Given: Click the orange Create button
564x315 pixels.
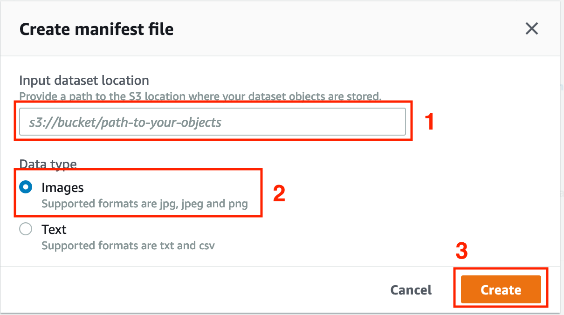Looking at the screenshot, I should tap(501, 290).
